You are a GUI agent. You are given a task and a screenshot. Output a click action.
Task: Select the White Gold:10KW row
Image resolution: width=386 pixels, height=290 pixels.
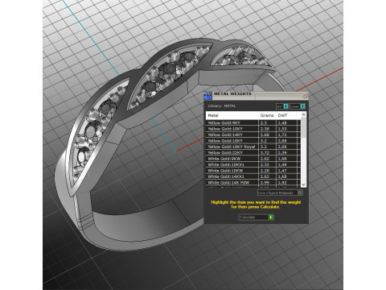coord(253,171)
